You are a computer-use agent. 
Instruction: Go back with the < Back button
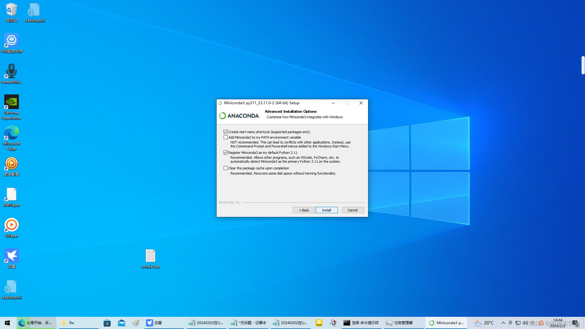304,210
